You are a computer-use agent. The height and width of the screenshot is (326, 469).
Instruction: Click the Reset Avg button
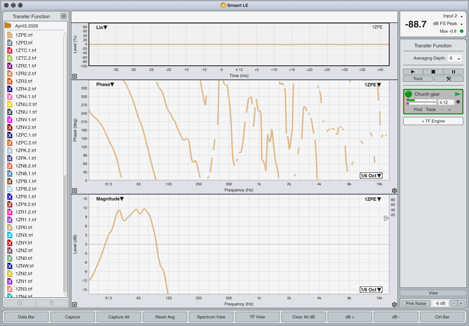pos(165,317)
